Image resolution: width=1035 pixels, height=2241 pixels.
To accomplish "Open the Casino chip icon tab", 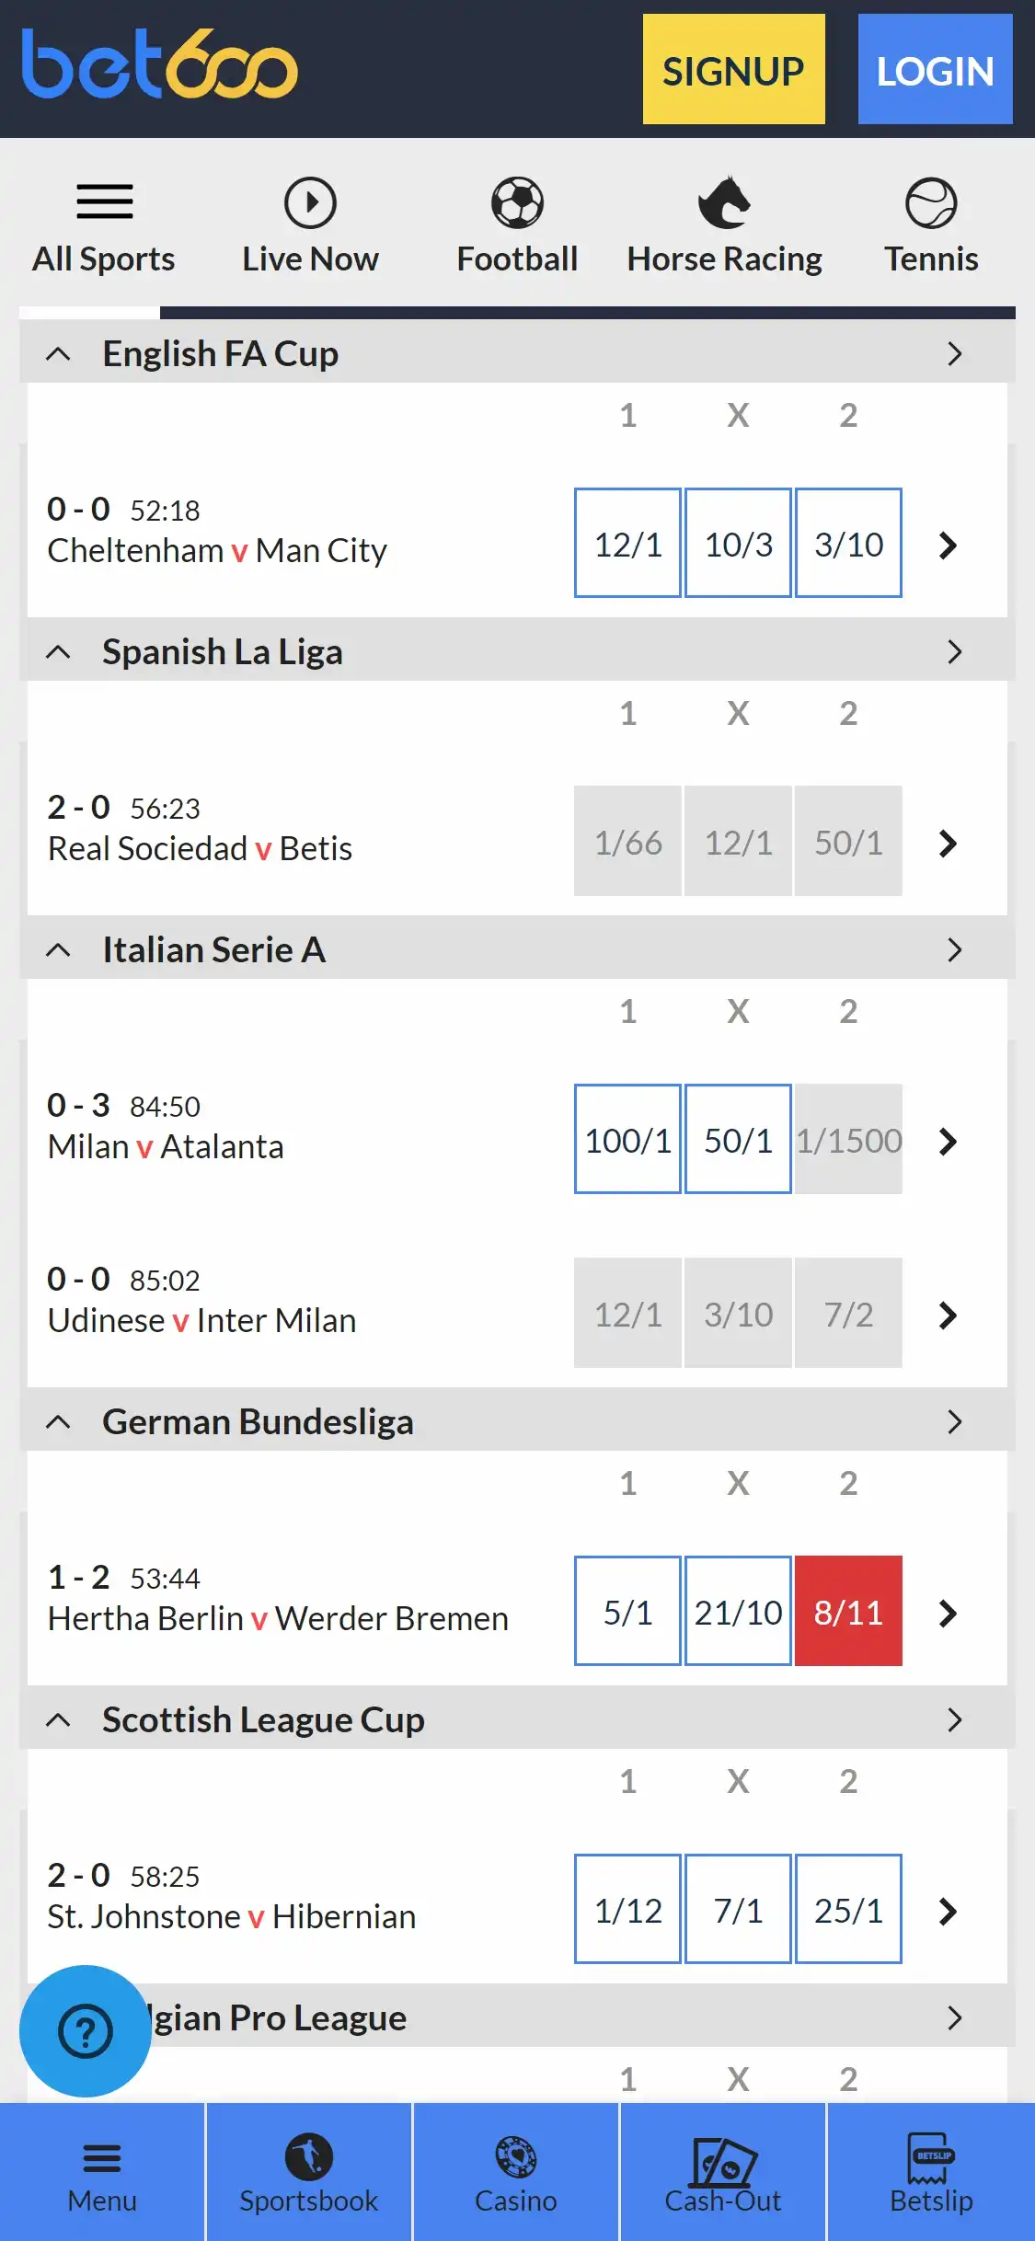I will point(516,2156).
